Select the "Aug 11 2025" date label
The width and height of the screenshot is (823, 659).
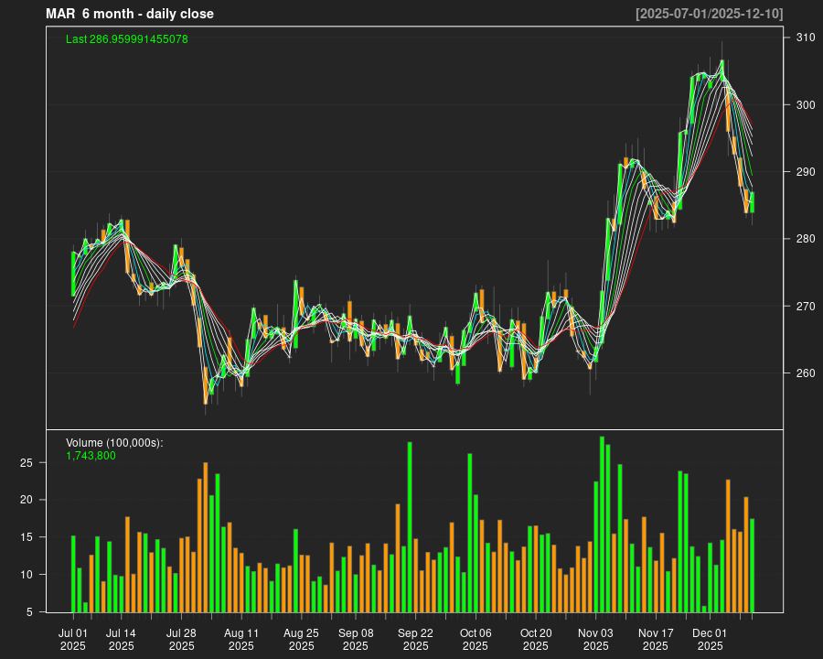tap(241, 639)
